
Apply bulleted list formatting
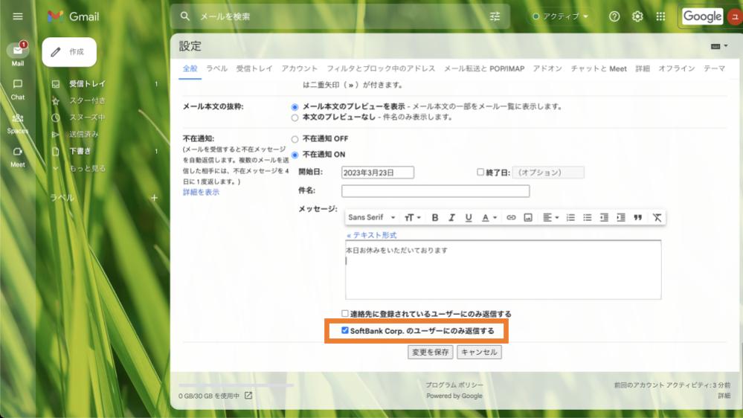(x=587, y=217)
